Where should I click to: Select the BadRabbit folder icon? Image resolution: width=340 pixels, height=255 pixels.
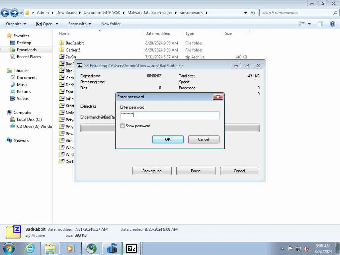point(61,43)
